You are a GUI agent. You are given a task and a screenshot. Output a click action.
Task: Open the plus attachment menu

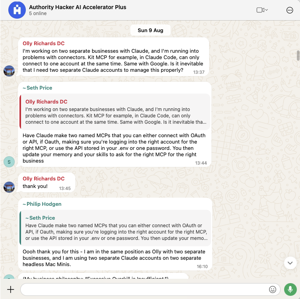pos(11,289)
